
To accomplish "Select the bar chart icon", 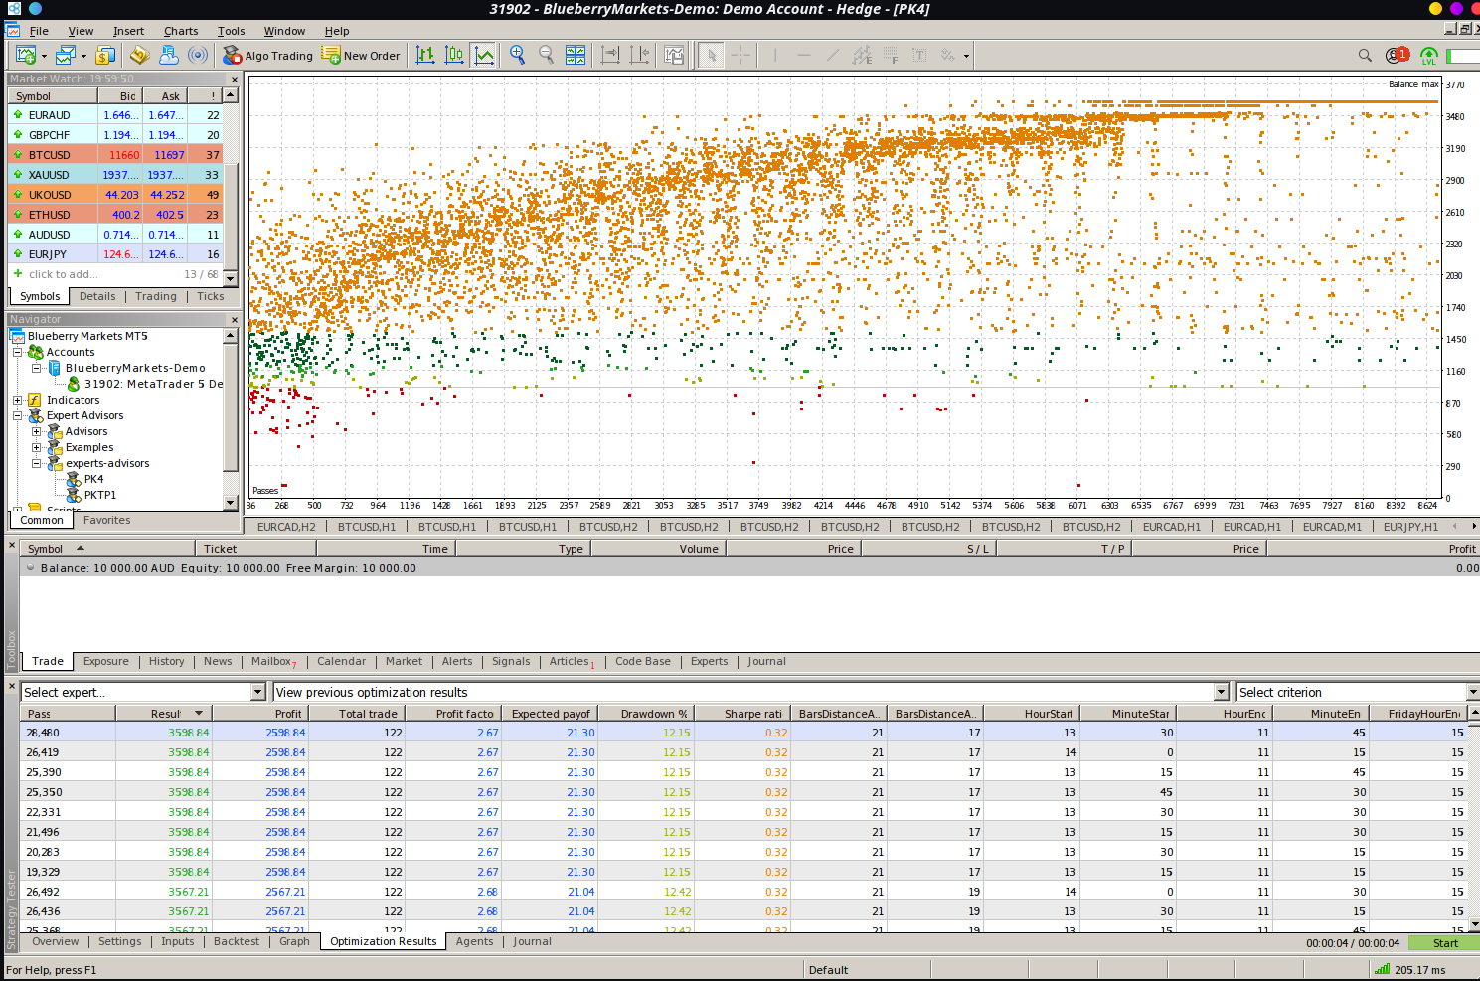I will (x=425, y=55).
